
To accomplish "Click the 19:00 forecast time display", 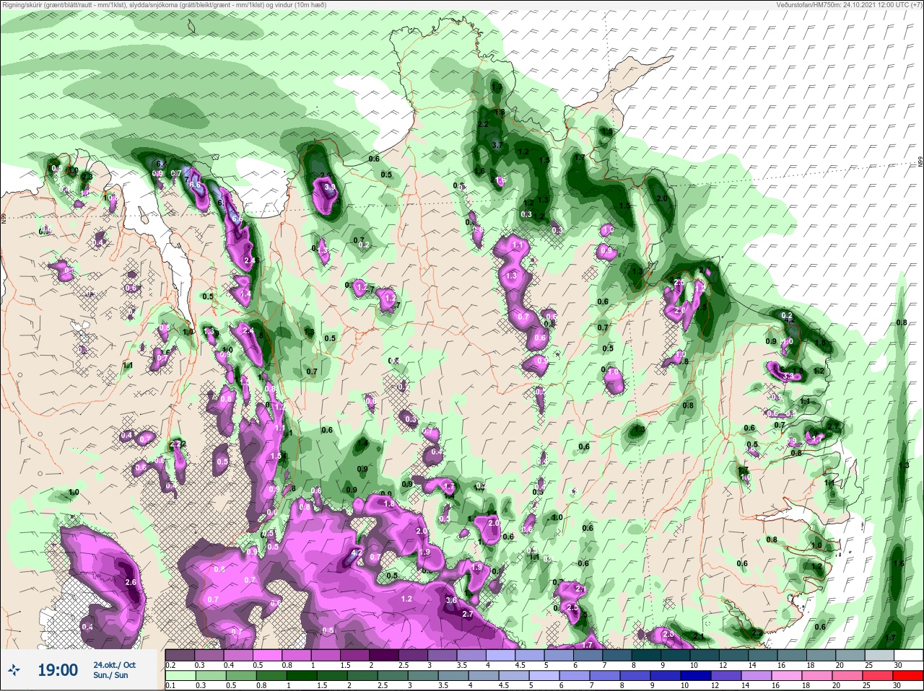I will click(58, 671).
